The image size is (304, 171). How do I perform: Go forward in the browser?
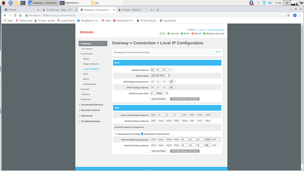pyautogui.click(x=10, y=15)
